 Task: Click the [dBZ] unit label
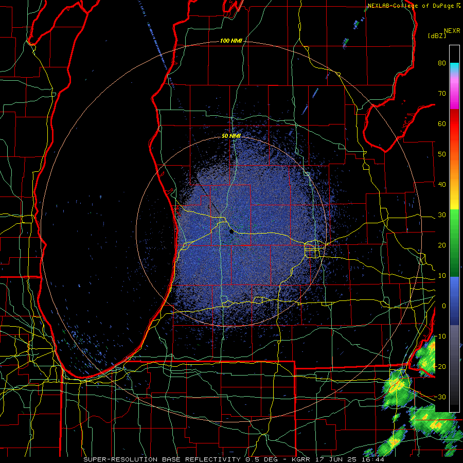tap(437, 36)
